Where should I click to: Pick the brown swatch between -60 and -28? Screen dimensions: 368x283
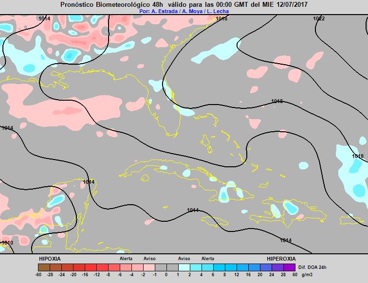tap(44, 267)
